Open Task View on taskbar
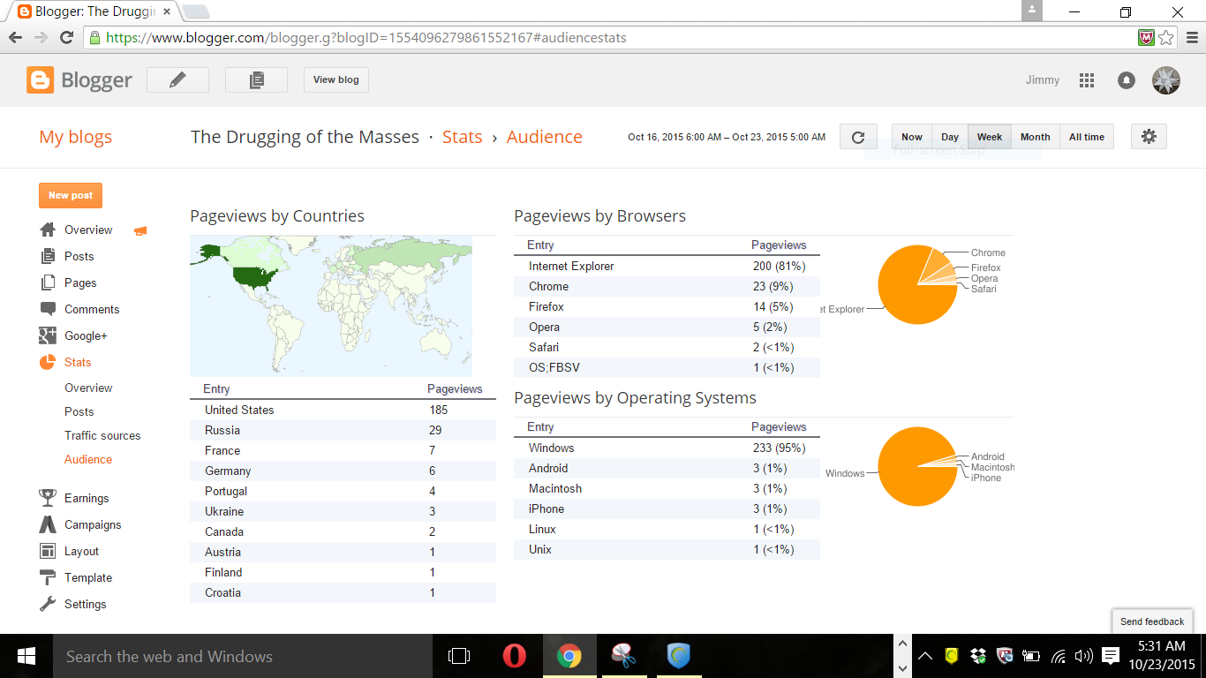Screen dimensions: 1206x678 tap(459, 656)
